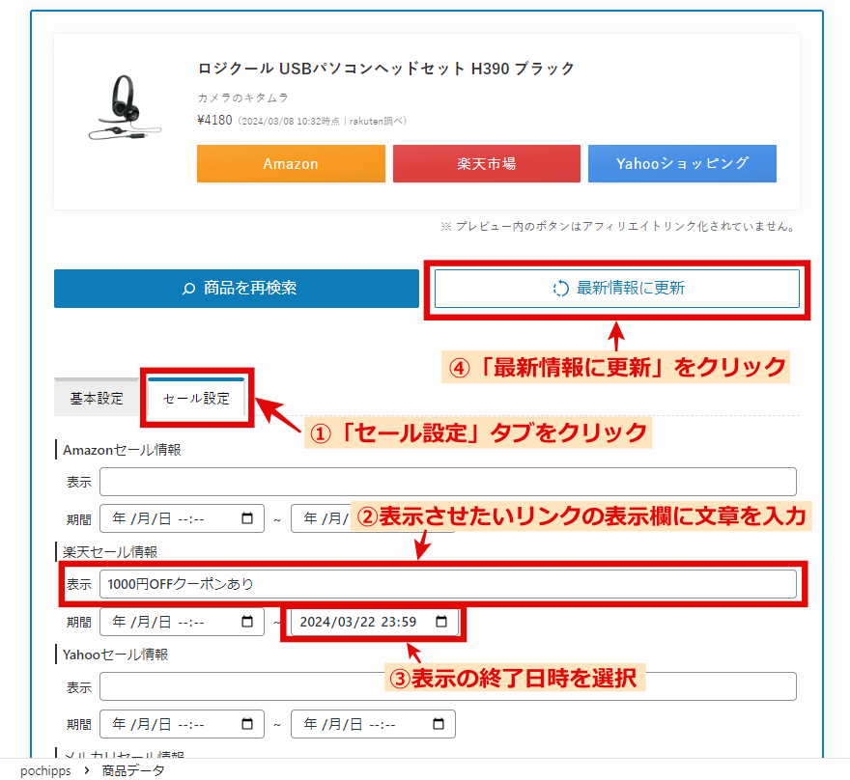
Task: Open calendar picker for 楽天 start date
Action: click(247, 622)
